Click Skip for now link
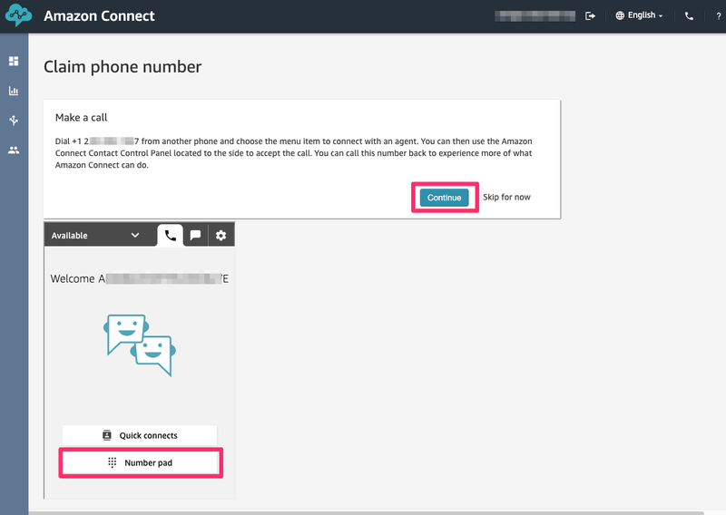Image resolution: width=726 pixels, height=515 pixels. tap(506, 197)
